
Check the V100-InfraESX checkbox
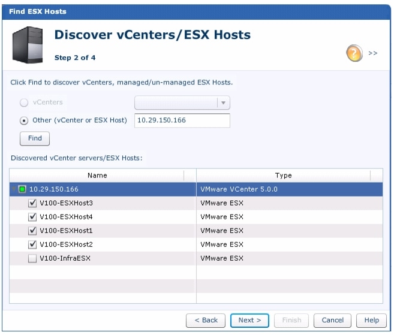(x=32, y=258)
